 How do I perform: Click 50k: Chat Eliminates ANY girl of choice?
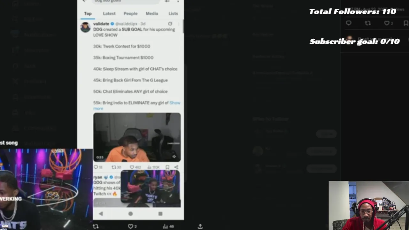tap(130, 91)
